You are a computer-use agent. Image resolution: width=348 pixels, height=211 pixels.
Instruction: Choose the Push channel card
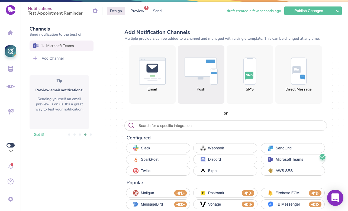(201, 75)
